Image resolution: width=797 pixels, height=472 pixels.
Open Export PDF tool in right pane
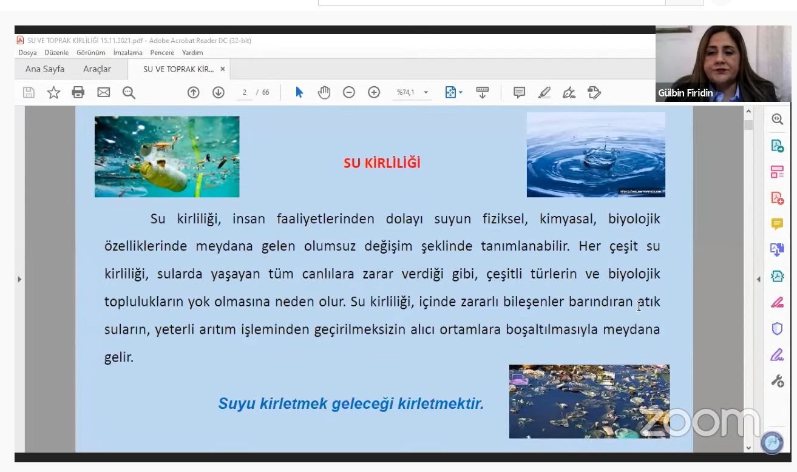[777, 146]
